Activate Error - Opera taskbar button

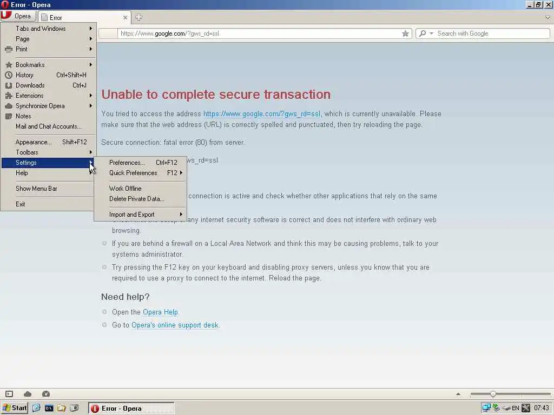click(x=131, y=409)
